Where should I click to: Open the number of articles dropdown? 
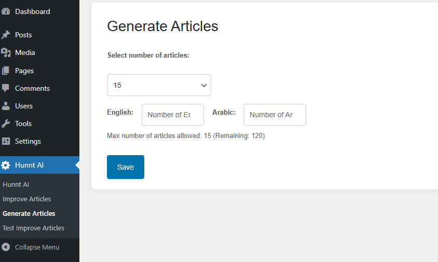[x=159, y=85]
